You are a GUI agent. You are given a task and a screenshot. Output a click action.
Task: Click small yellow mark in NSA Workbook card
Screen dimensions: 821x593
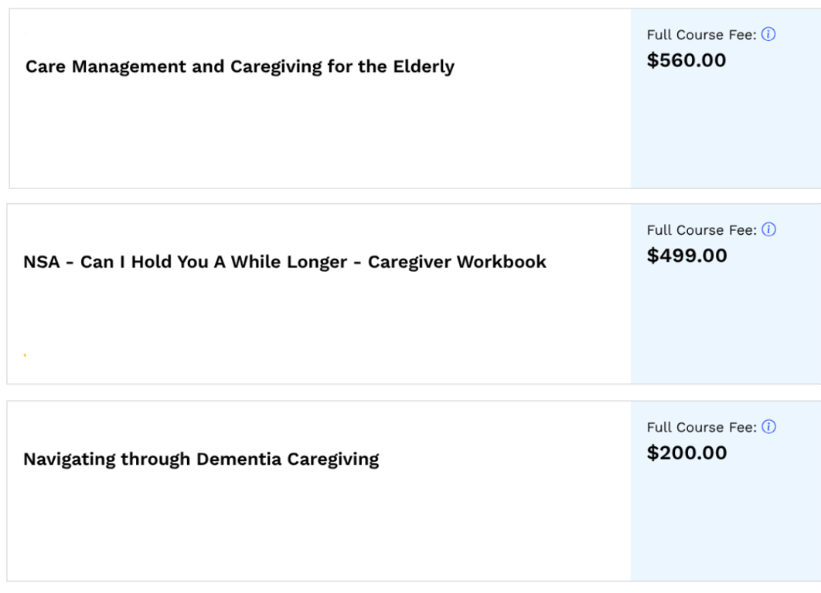(x=25, y=356)
